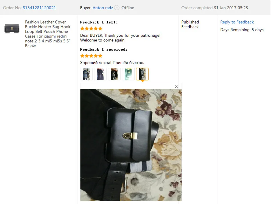
Task: Select the third feedback photo thumbnail
Action: point(114,74)
